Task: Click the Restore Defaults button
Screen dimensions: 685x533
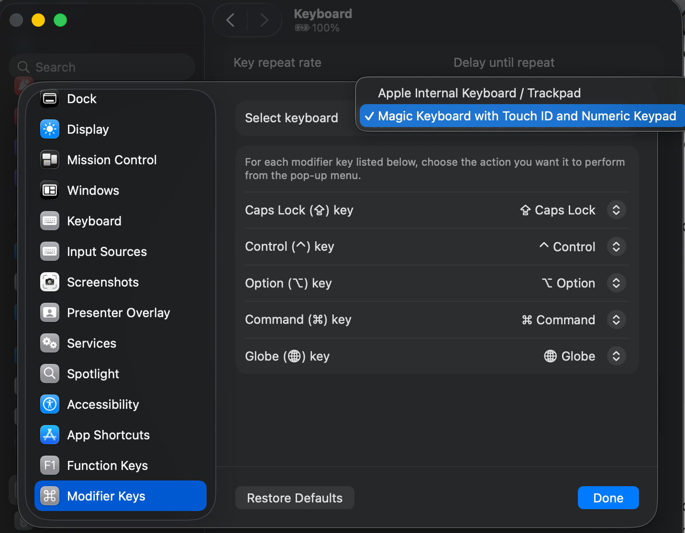Action: point(295,498)
